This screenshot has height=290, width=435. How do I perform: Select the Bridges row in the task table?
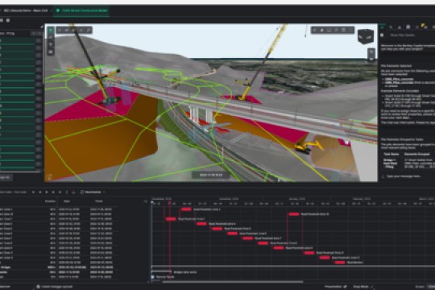click(59, 267)
